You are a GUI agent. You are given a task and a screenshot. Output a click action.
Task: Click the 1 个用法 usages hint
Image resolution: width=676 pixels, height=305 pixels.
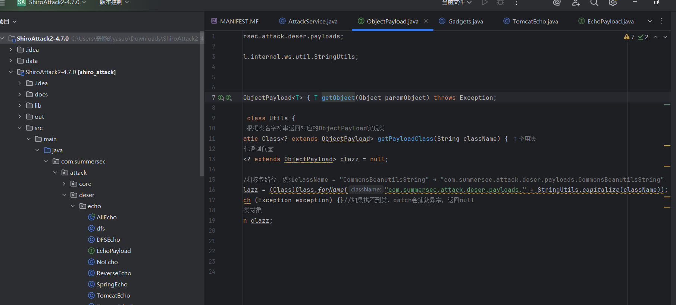tap(525, 139)
